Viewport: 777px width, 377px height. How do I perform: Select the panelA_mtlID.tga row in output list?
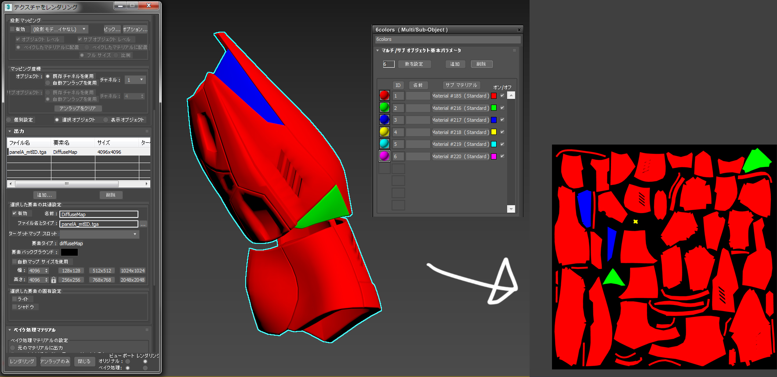(79, 152)
